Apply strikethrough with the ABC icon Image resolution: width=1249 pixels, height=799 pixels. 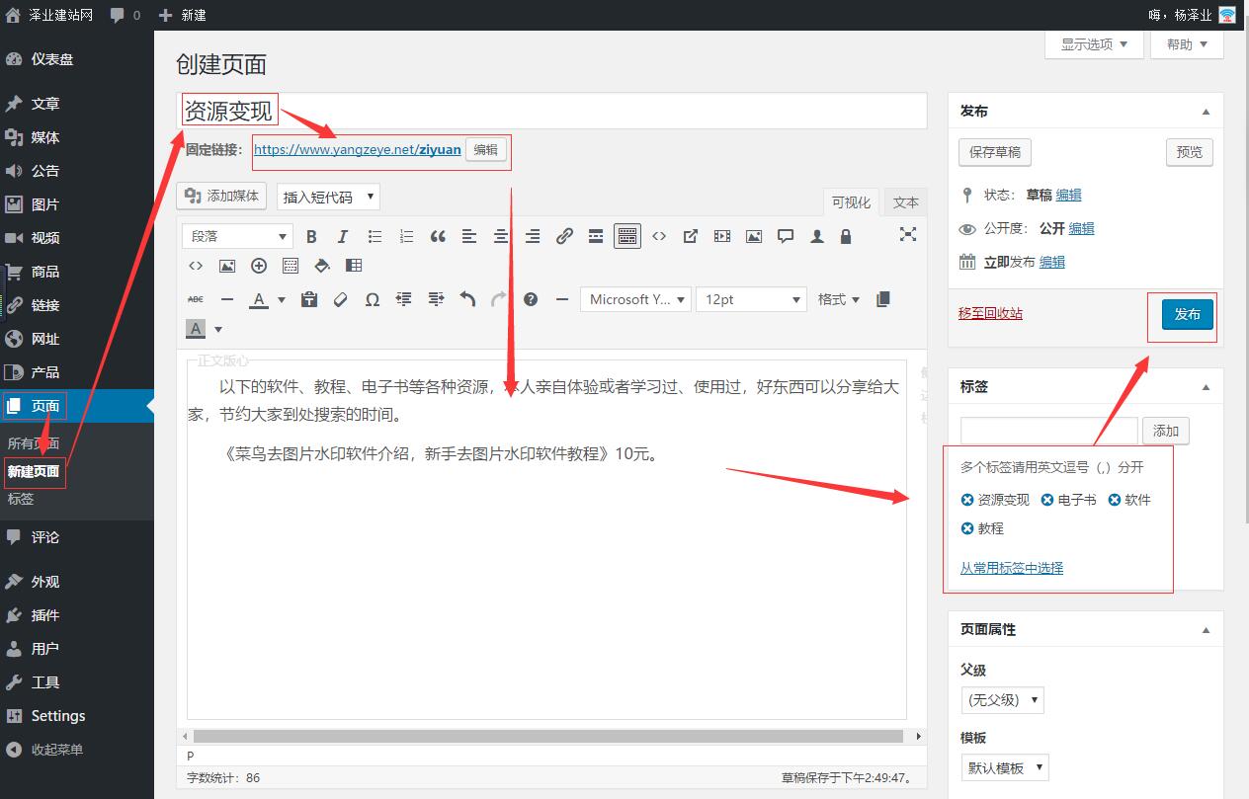point(196,299)
